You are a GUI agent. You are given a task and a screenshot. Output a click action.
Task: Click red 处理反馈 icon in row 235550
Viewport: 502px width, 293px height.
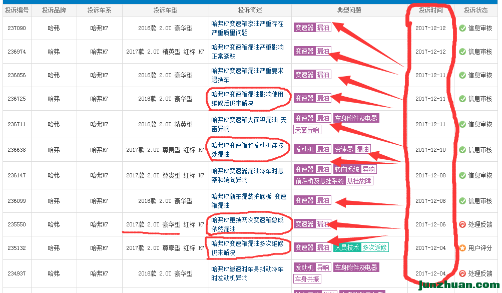tap(462, 224)
